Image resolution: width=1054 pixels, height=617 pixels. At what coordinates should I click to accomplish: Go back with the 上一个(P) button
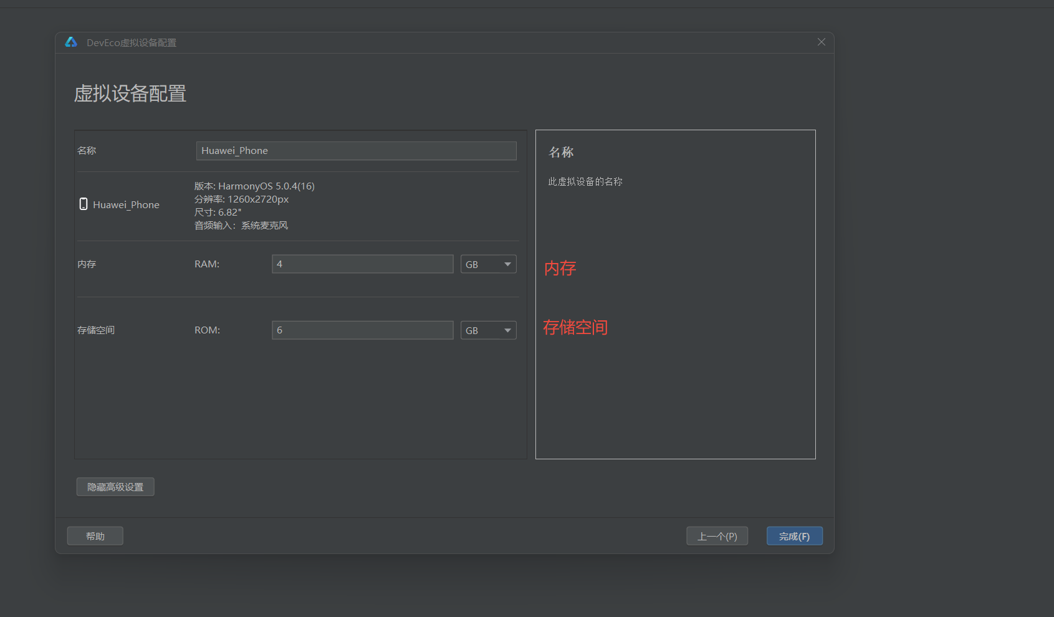tap(717, 536)
